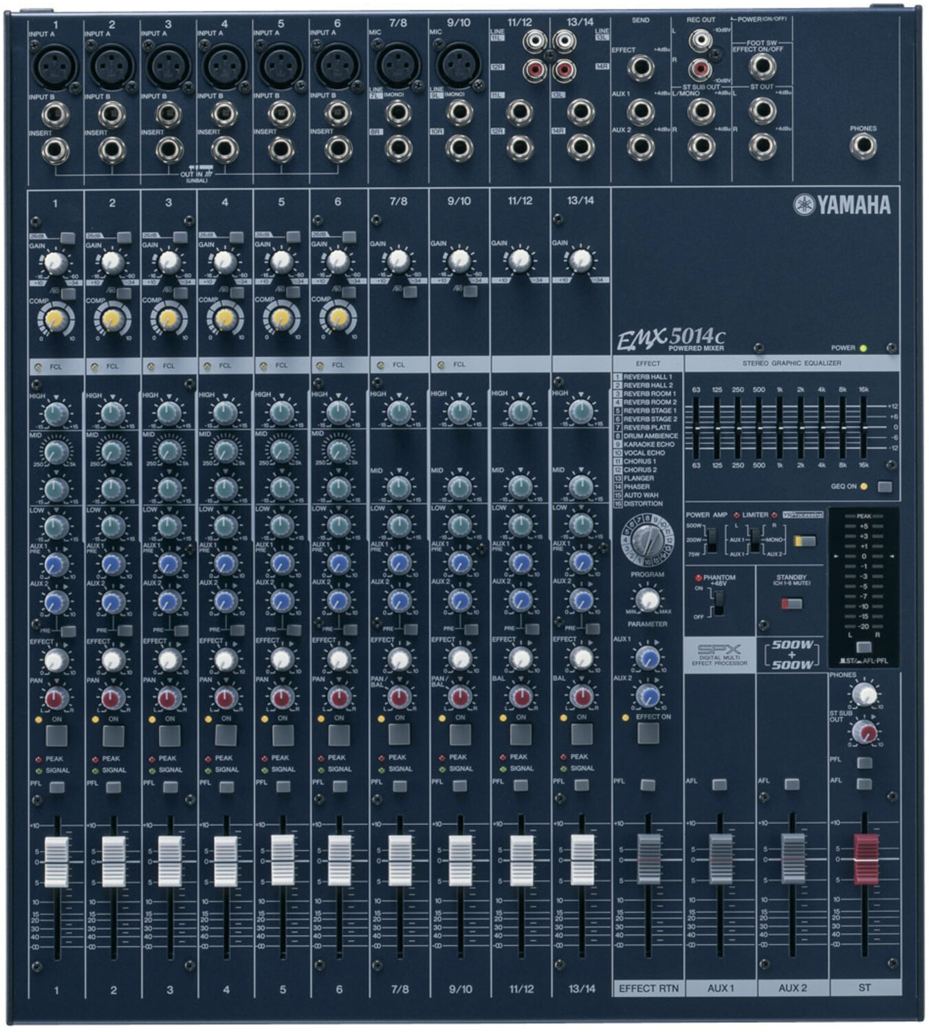The width and height of the screenshot is (929, 1032).
Task: Click the PARAMETER knob under PROGRAM
Action: click(x=647, y=599)
